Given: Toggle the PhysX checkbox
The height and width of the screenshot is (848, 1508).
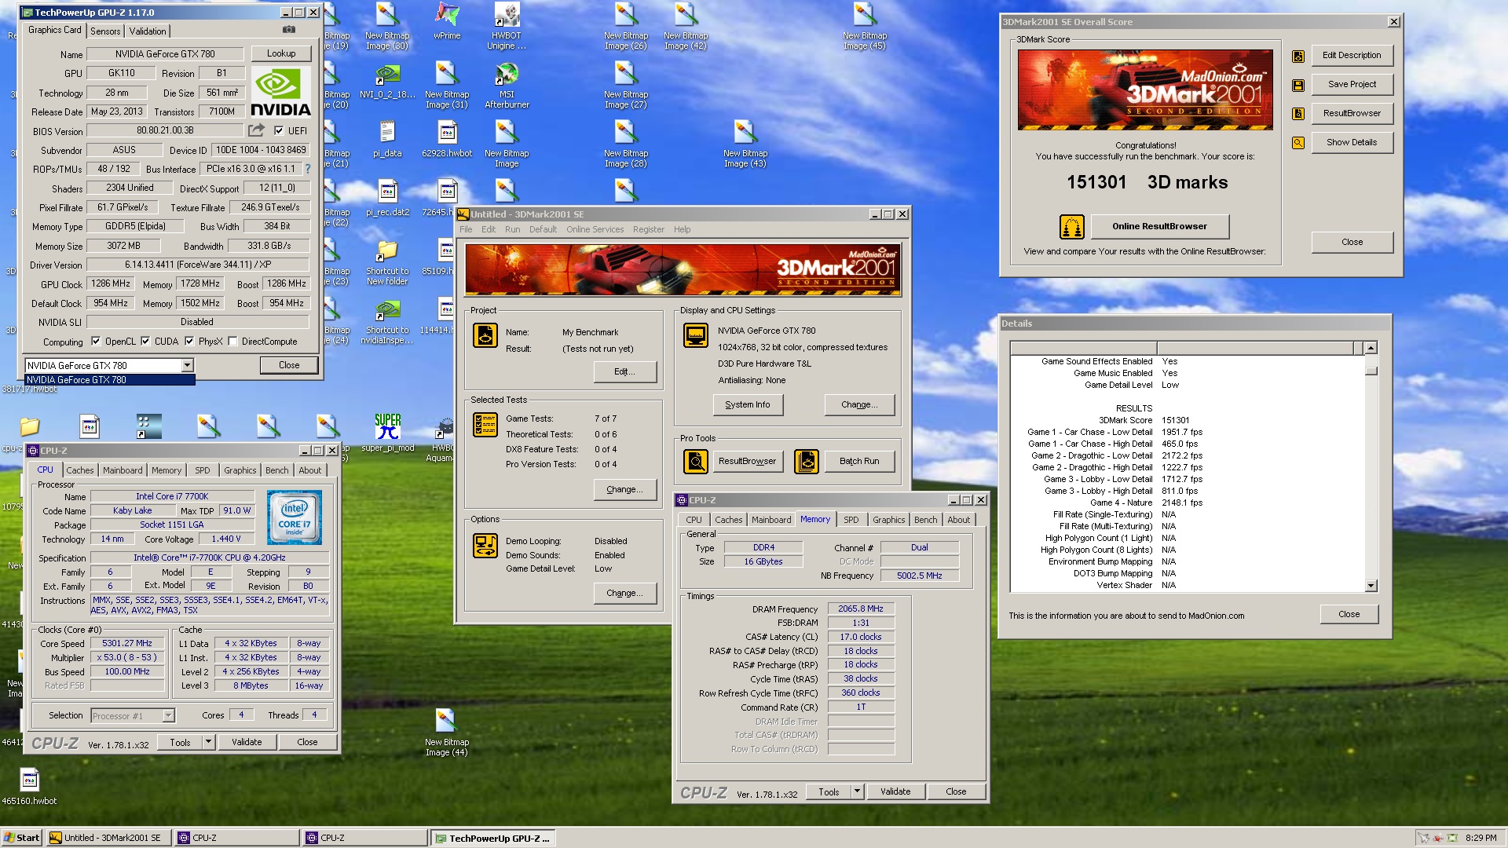Looking at the screenshot, I should tap(189, 342).
